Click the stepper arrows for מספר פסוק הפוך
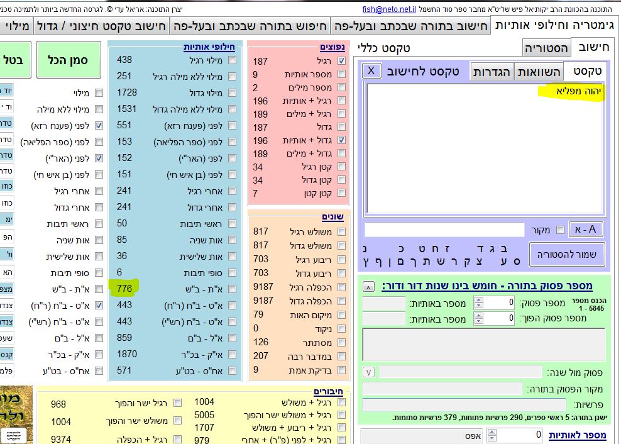This screenshot has width=621, height=444. click(x=479, y=319)
